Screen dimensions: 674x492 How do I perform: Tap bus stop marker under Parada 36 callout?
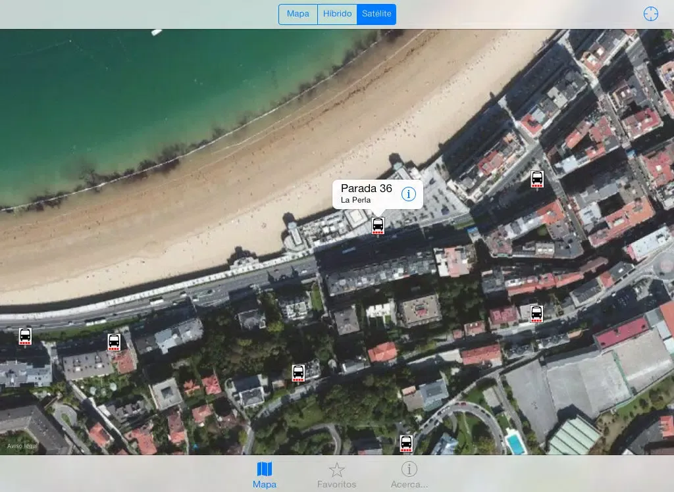(x=378, y=225)
